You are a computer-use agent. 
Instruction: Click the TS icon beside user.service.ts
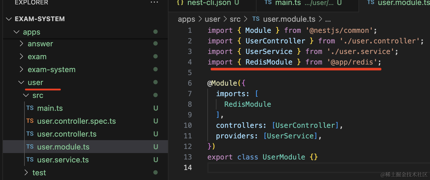click(30, 159)
